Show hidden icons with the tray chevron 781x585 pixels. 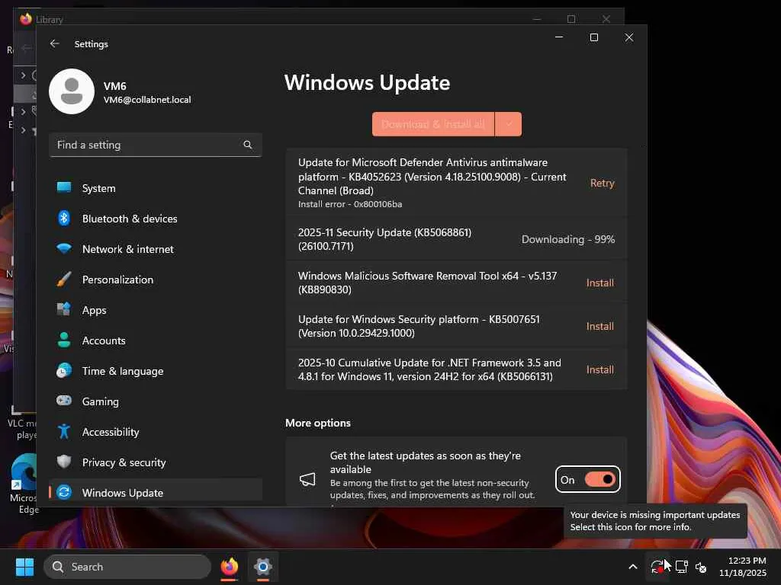click(632, 567)
